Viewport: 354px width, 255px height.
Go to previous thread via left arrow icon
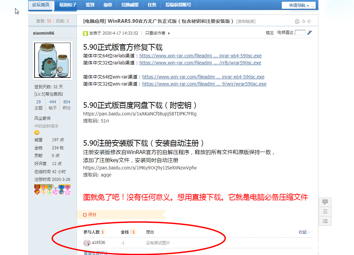coord(303,21)
